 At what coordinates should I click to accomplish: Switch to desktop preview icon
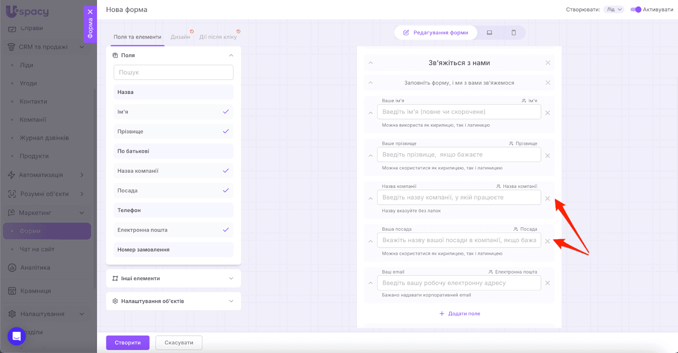point(489,33)
